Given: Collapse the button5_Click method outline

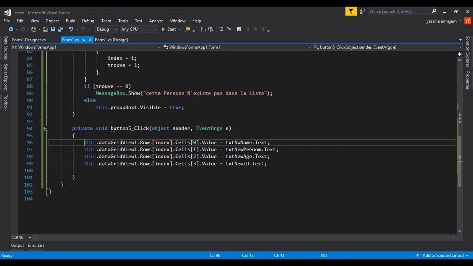Looking at the screenshot, I should click(46, 129).
